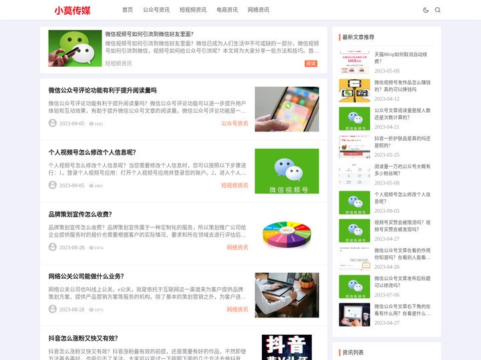Screen dimensions: 481x360
Task: Click sidebar thumbnail for 视频号发作品赚钱 article
Action: coord(354,91)
